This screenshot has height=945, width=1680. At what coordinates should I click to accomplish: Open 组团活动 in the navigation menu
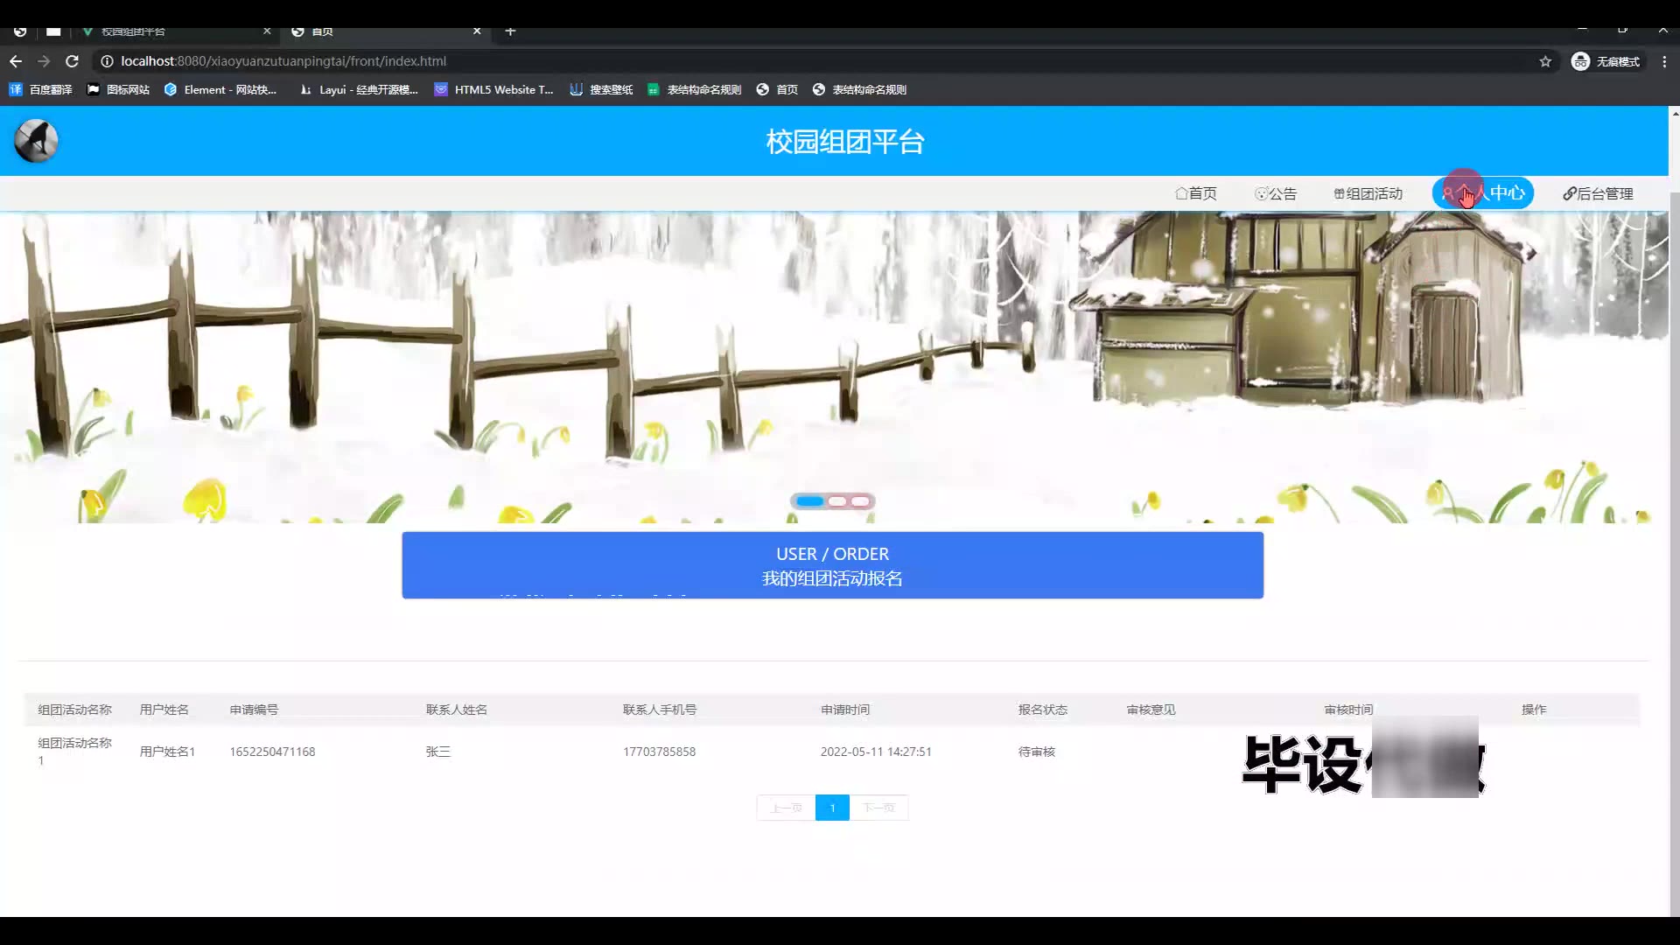(x=1368, y=193)
